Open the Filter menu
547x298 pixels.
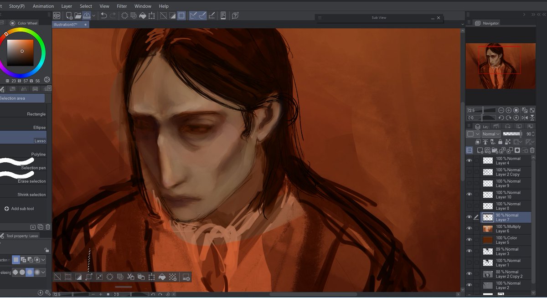coord(122,6)
